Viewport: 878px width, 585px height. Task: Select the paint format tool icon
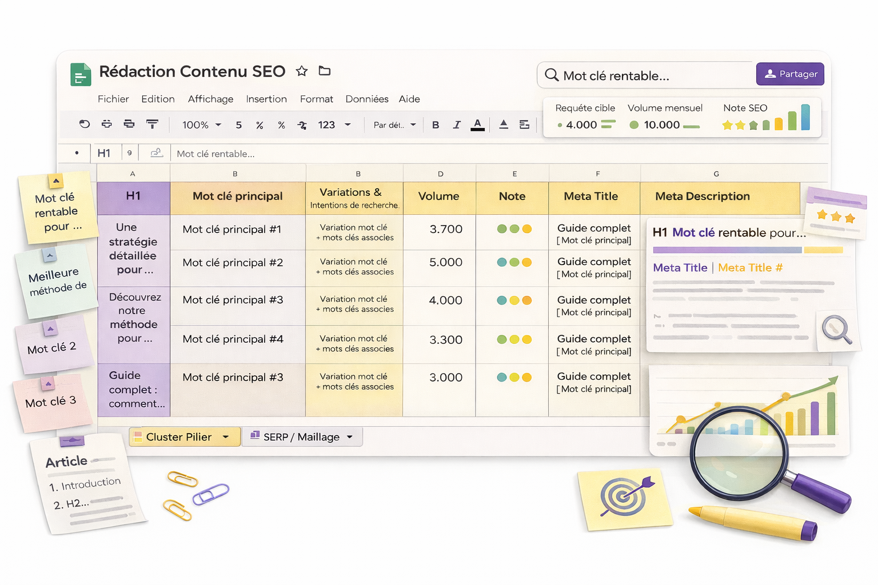pos(153,125)
